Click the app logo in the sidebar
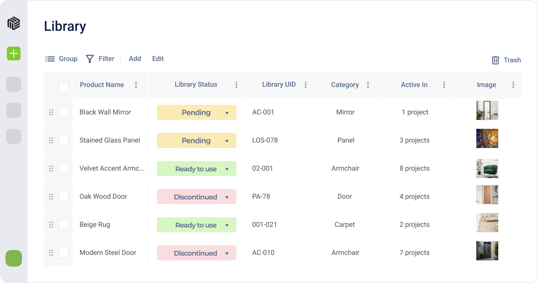This screenshot has height=283, width=538. (14, 23)
